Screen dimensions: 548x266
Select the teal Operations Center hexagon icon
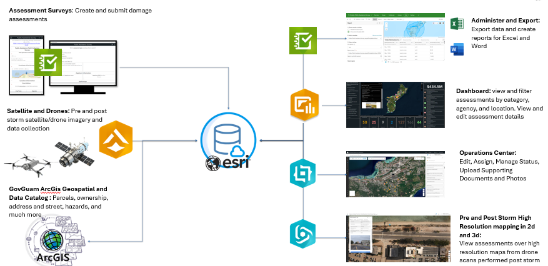[x=302, y=173]
